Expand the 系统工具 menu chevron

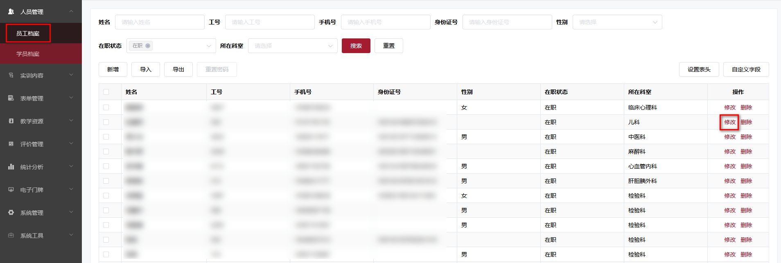[71, 235]
